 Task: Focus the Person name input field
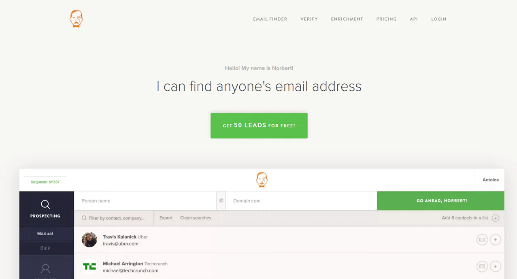[x=145, y=201]
